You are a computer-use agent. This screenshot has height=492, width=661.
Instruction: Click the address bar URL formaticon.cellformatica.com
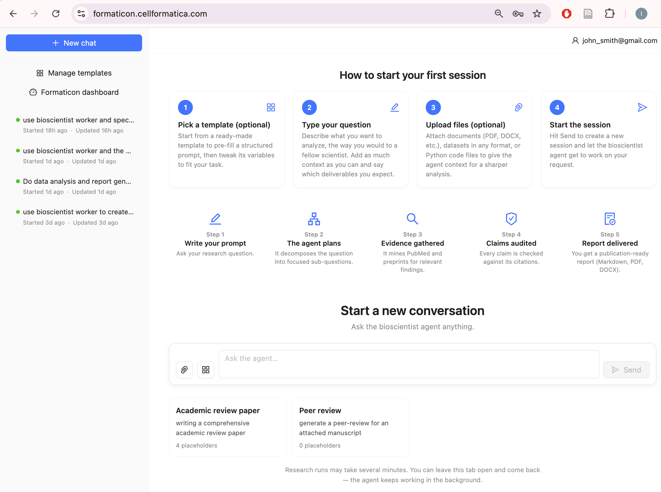pos(150,14)
